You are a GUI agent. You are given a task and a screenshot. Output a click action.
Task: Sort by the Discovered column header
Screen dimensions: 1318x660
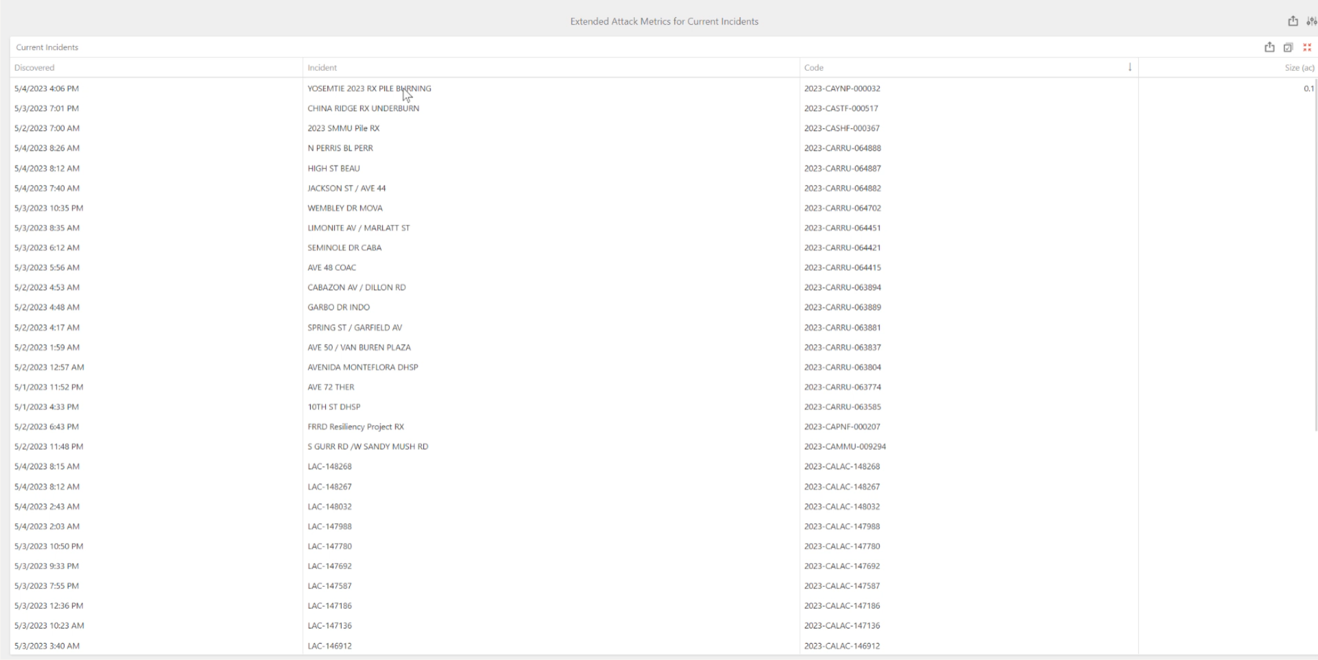[35, 68]
